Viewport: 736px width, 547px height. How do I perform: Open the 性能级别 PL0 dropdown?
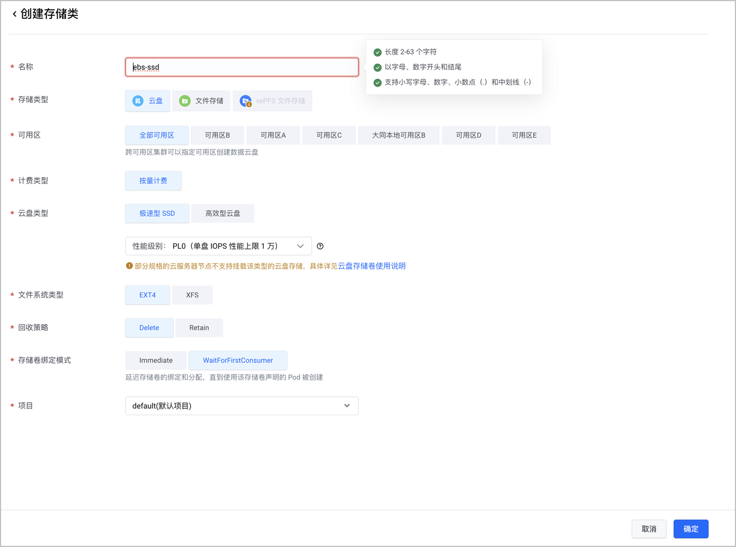pyautogui.click(x=218, y=246)
